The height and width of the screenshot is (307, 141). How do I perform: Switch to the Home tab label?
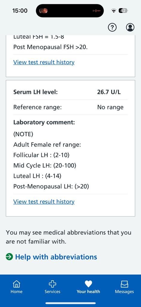16,291
